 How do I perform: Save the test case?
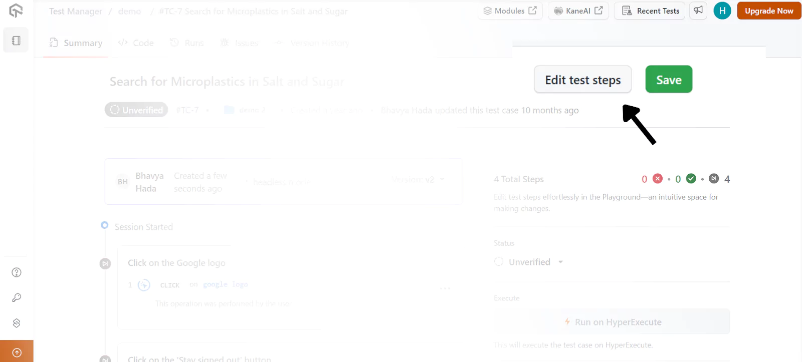[669, 79]
